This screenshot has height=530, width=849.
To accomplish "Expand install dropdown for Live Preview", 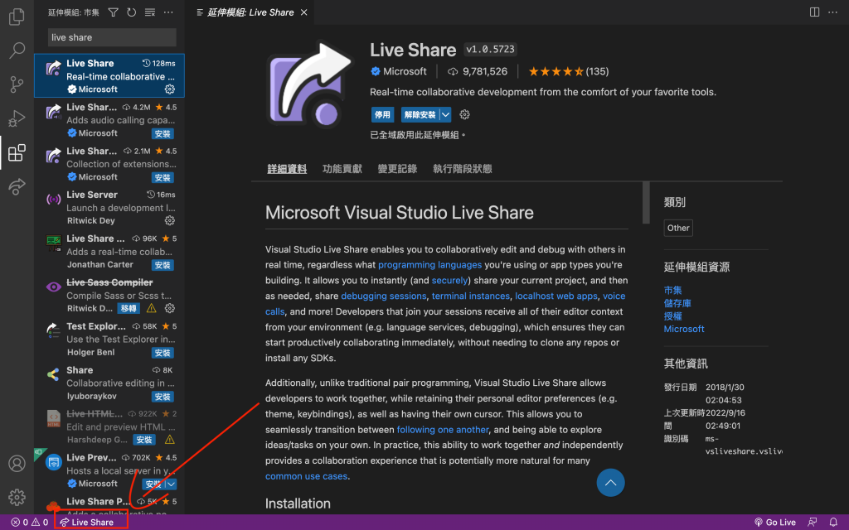I will (171, 484).
